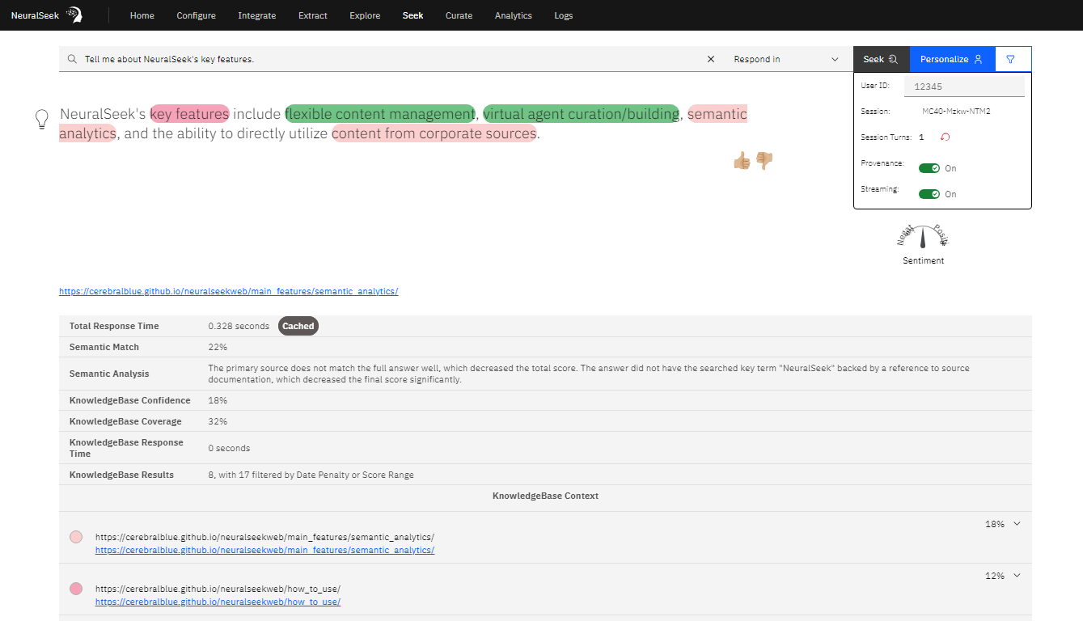Click the filter funnel icon
The width and height of the screenshot is (1083, 621).
[1010, 59]
